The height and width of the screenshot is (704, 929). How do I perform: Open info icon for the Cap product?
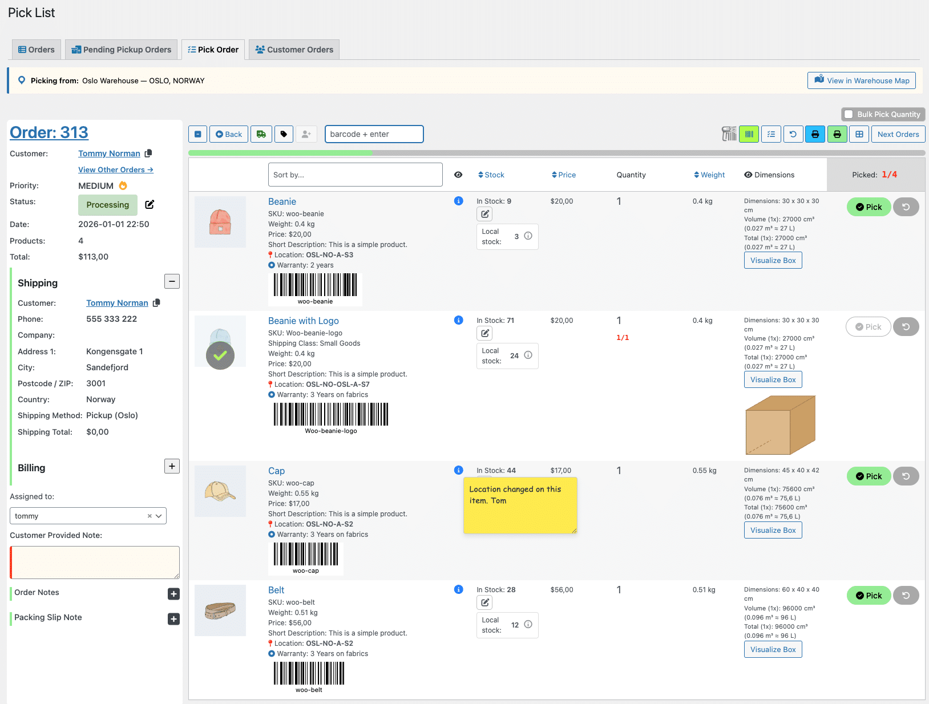[458, 470]
